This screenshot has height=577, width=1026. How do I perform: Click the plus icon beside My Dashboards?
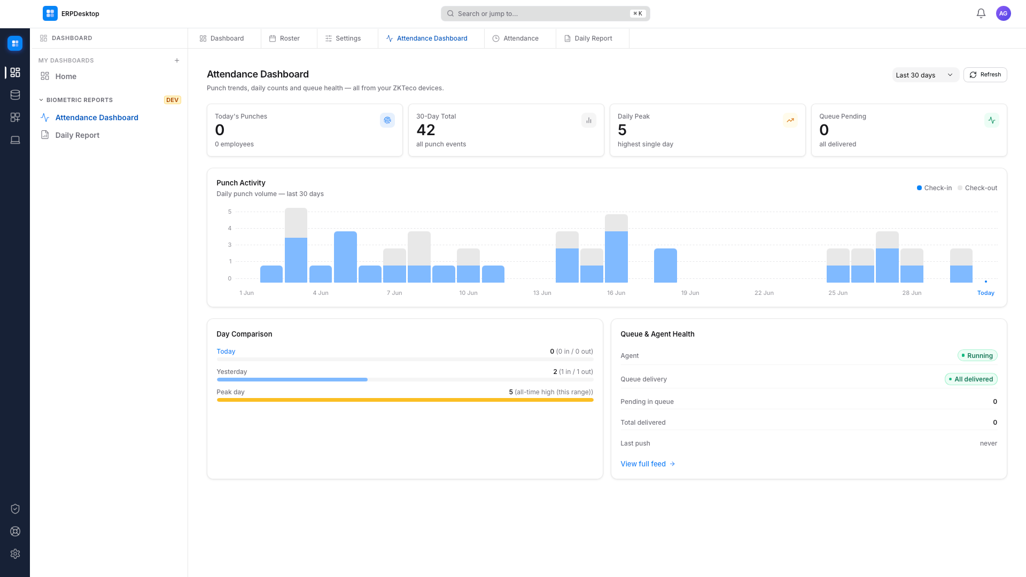coord(177,60)
